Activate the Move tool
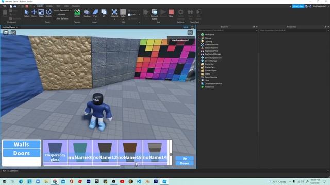 coord(34,13)
